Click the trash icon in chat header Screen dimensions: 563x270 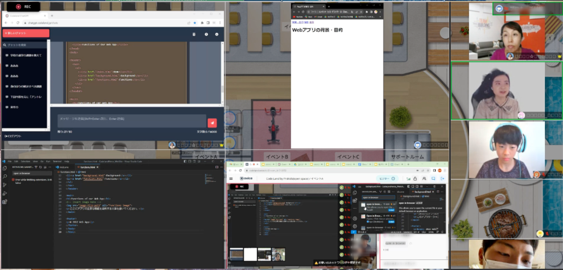coord(194,34)
